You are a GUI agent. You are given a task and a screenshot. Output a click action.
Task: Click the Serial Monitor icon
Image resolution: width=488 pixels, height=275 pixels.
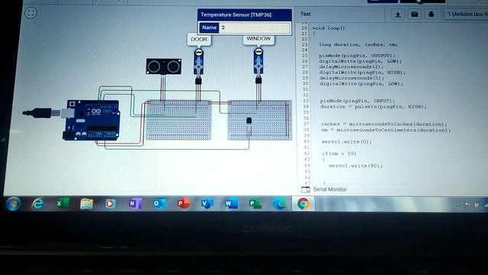306,189
